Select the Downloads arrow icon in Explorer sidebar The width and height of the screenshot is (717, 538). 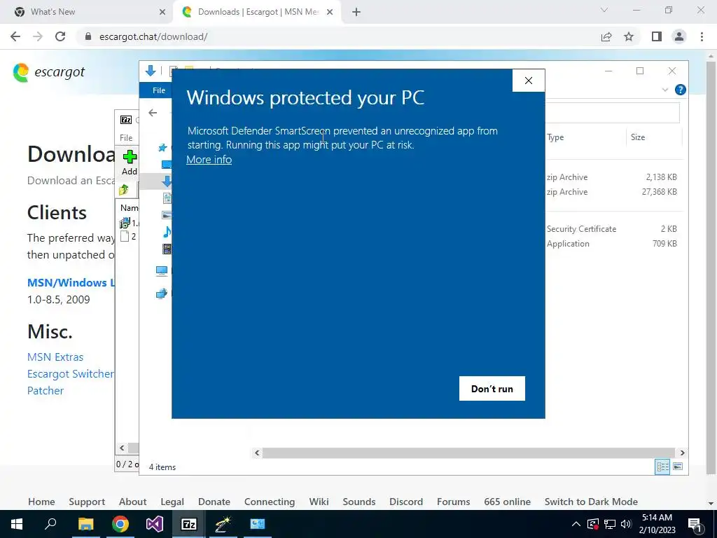167,181
